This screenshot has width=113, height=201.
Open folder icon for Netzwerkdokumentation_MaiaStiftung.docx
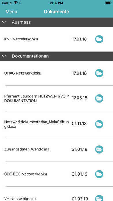point(99,124)
